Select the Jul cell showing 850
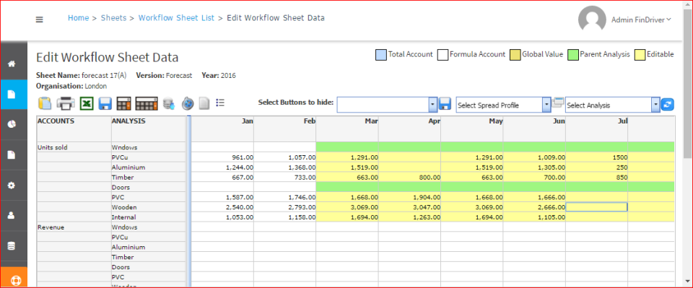The width and height of the screenshot is (693, 288). 597,177
